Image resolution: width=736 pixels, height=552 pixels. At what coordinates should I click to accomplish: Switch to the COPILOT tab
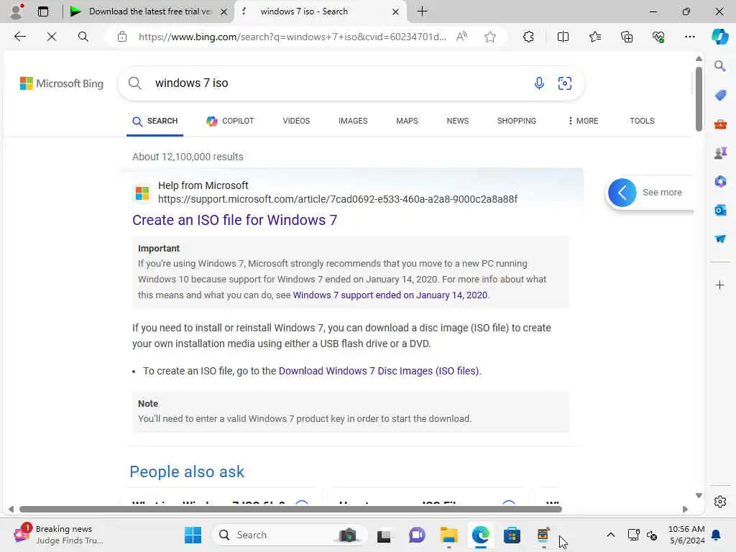click(230, 121)
